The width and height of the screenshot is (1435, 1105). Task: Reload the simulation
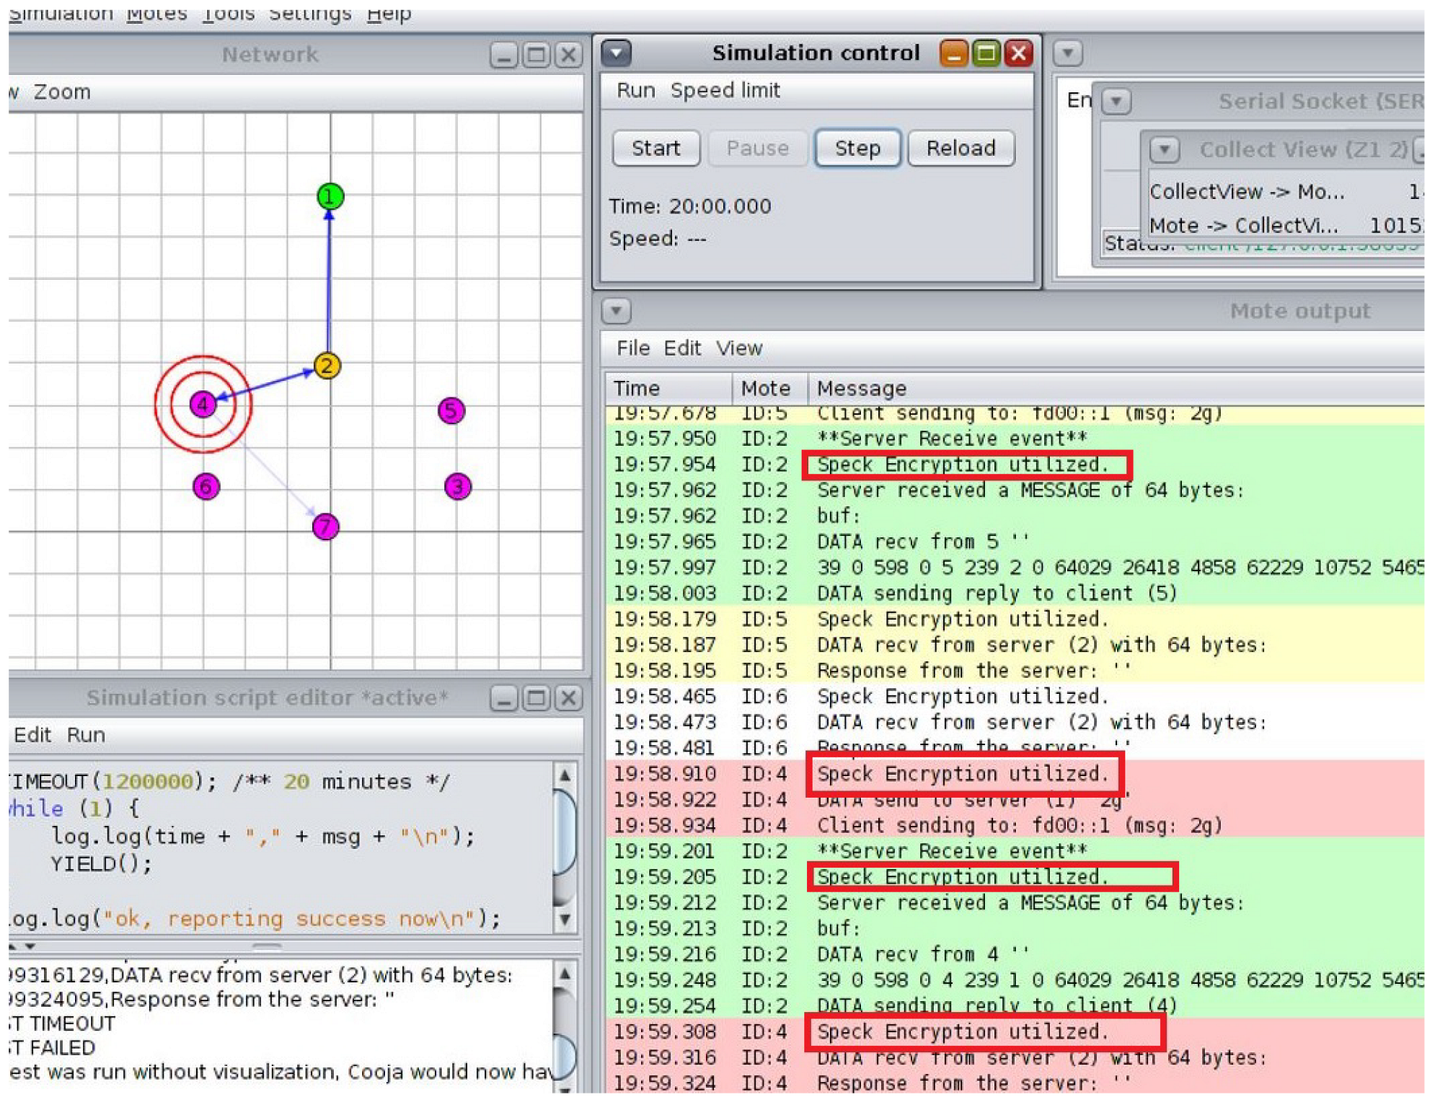point(961,149)
